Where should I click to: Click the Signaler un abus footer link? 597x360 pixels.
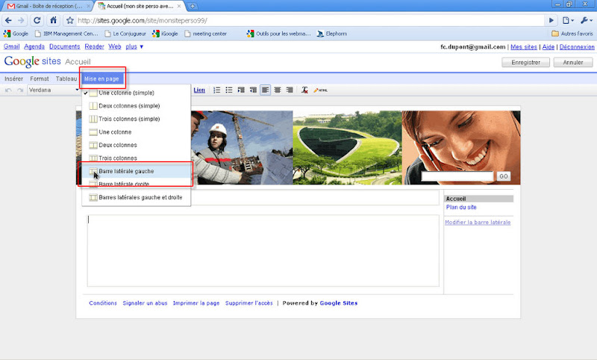click(145, 303)
